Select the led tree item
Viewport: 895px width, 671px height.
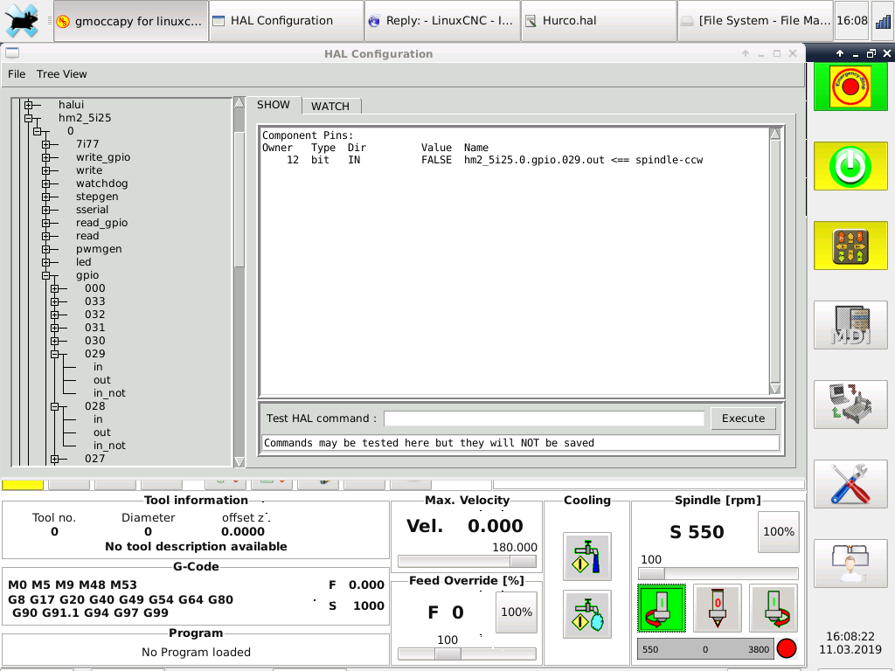(x=83, y=262)
